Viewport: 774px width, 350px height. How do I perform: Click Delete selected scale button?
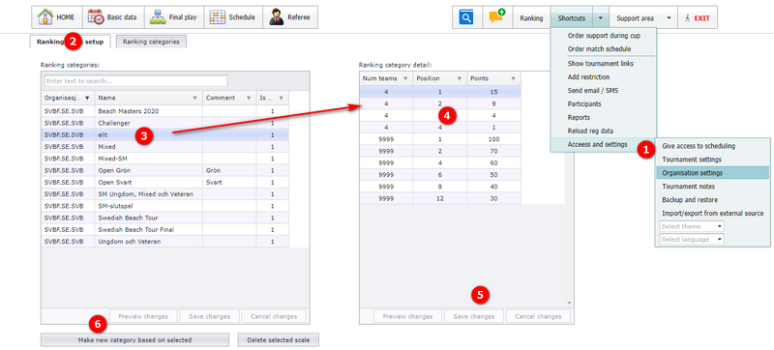[x=279, y=340]
